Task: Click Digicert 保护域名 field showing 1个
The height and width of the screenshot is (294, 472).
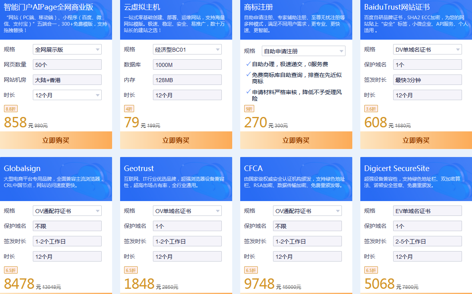Action: [x=428, y=226]
